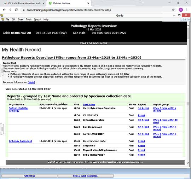Open Pathology Queensland organisation link
The height and width of the screenshot is (179, 191).
21,141
